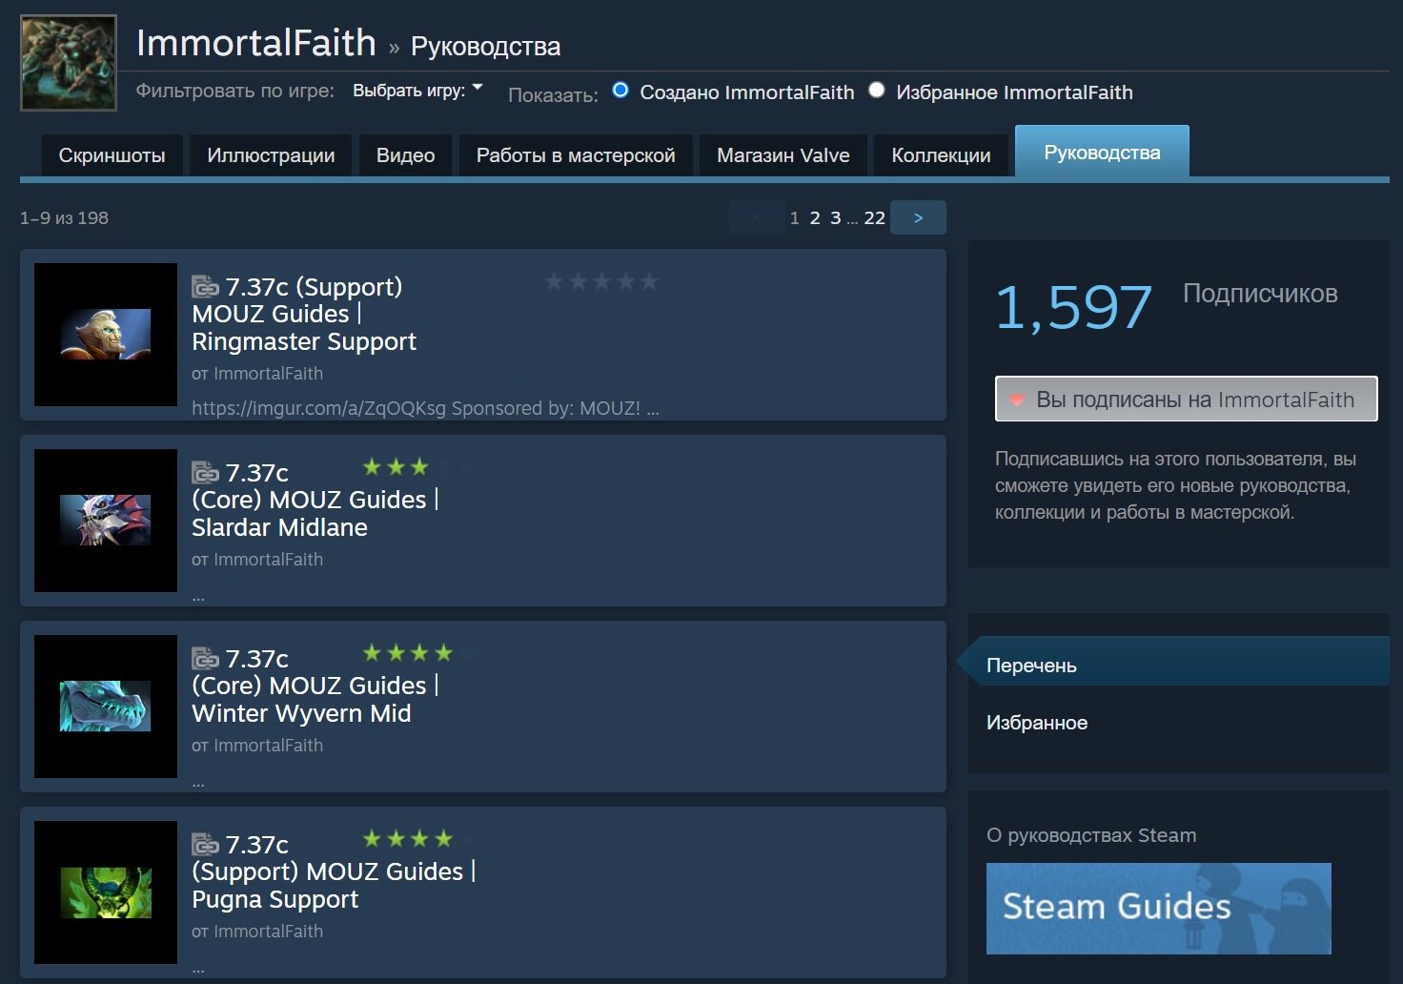Image resolution: width=1403 pixels, height=984 pixels.
Task: Click the heart icon on the subscribed button
Action: [x=1017, y=400]
